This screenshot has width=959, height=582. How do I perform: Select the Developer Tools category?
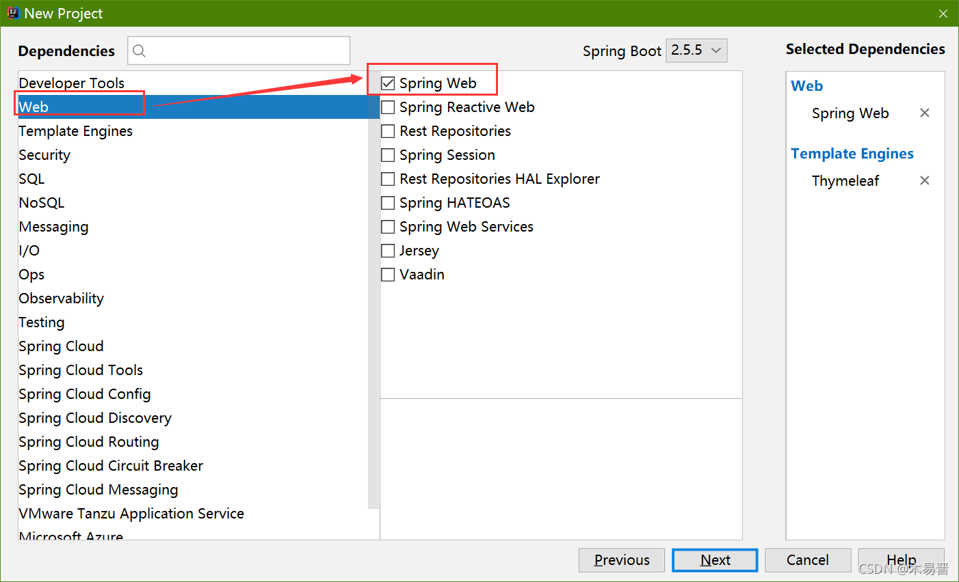[x=193, y=83]
